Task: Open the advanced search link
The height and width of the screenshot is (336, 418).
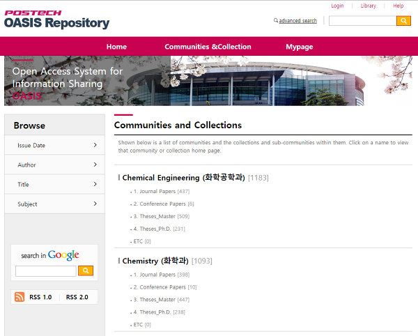Action: pyautogui.click(x=298, y=20)
